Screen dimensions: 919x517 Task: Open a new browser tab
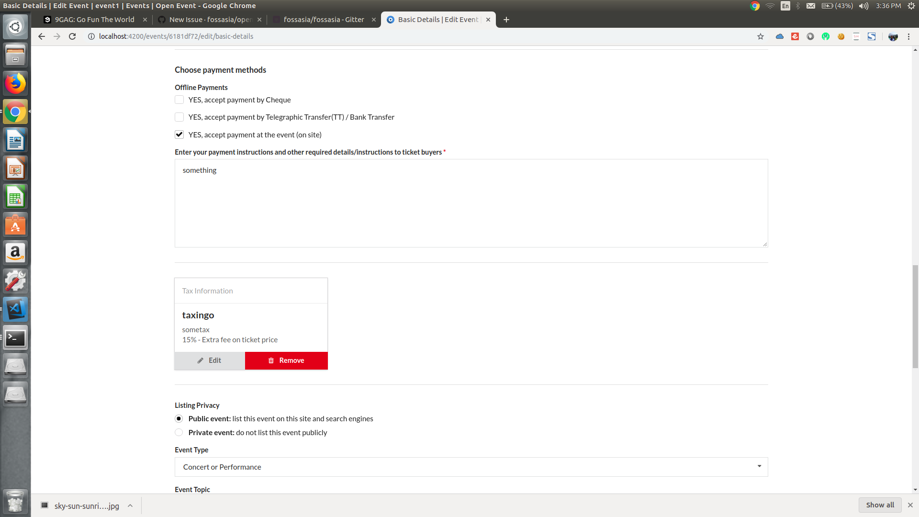click(x=506, y=20)
